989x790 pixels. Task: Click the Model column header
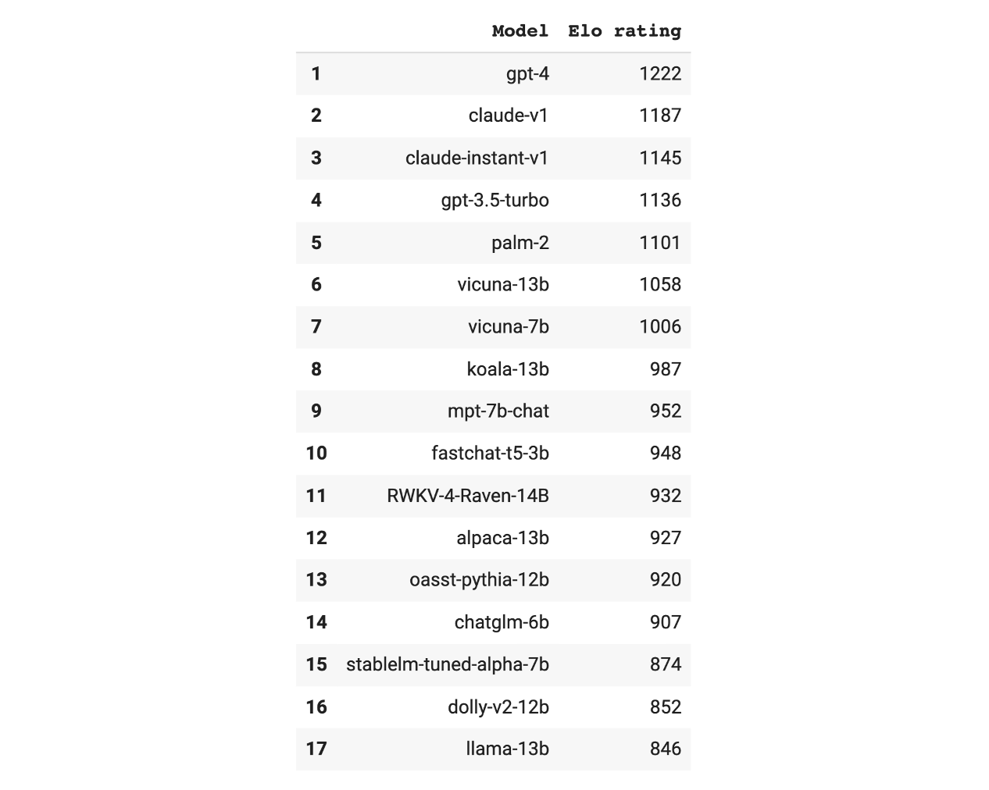[519, 31]
